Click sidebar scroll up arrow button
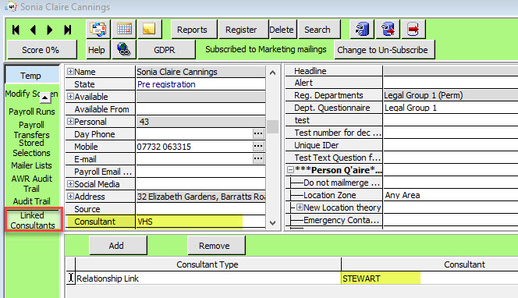 45,98
